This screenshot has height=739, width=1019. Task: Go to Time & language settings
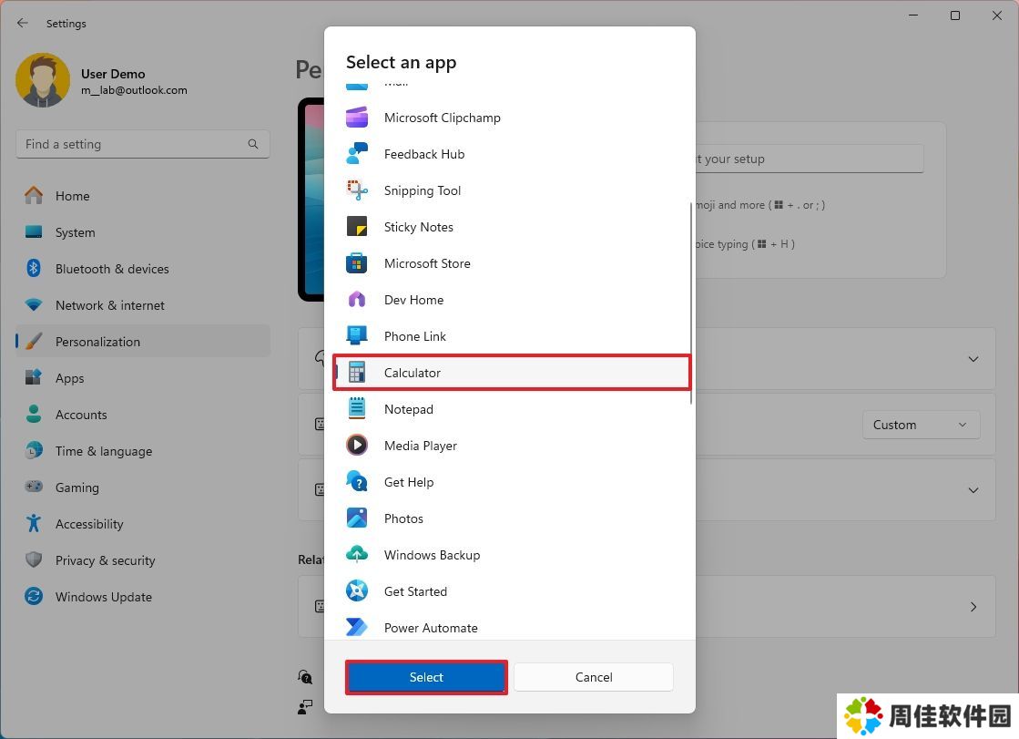[x=143, y=451]
